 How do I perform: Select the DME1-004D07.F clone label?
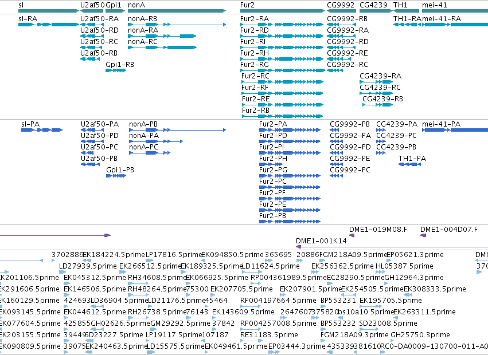pyautogui.click(x=449, y=230)
